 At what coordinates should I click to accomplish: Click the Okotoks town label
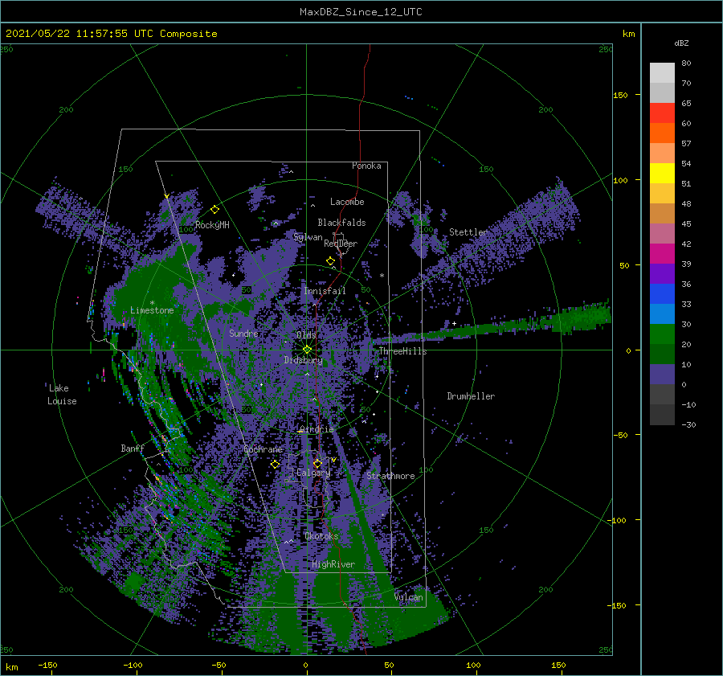pyautogui.click(x=321, y=536)
